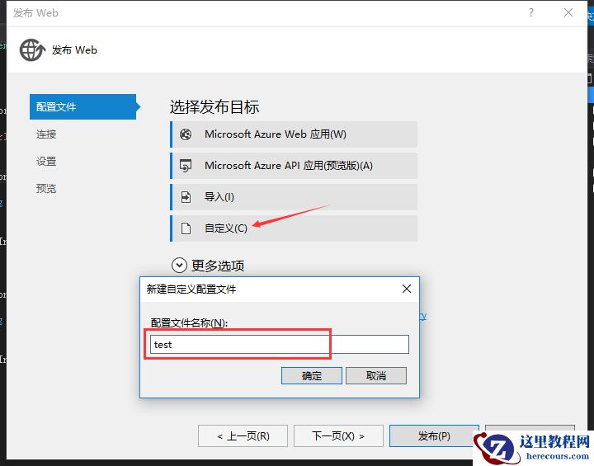Click the 配置文件名称(N): label
This screenshot has height=466, width=594.
tap(189, 323)
